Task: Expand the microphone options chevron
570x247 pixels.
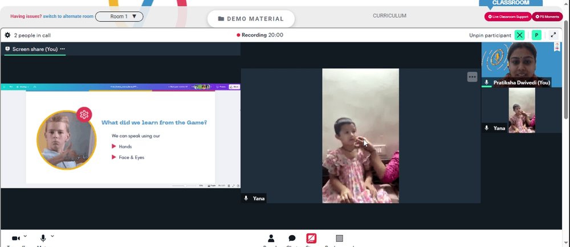Action: (x=52, y=236)
